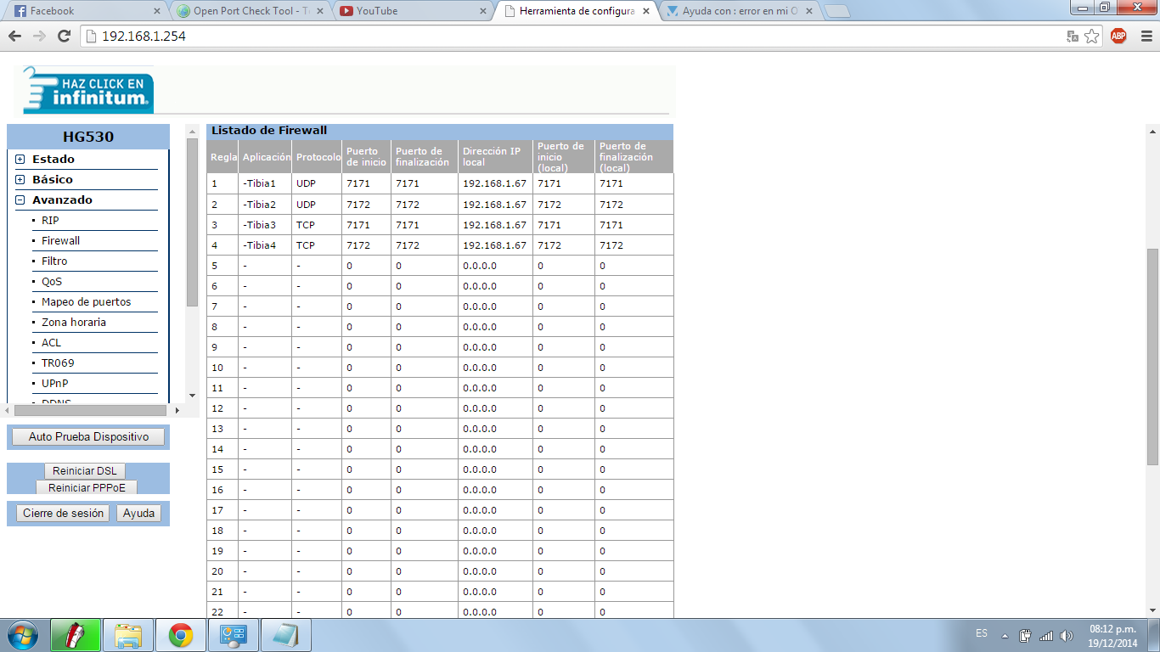Click the HG530 model title
Screen dimensions: 1160x652
pyautogui.click(x=88, y=137)
